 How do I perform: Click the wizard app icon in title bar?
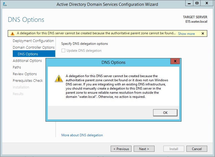[x=5, y=4]
